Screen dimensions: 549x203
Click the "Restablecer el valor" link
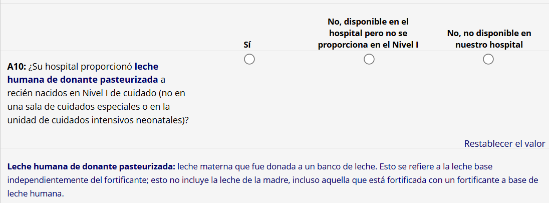[x=504, y=144]
